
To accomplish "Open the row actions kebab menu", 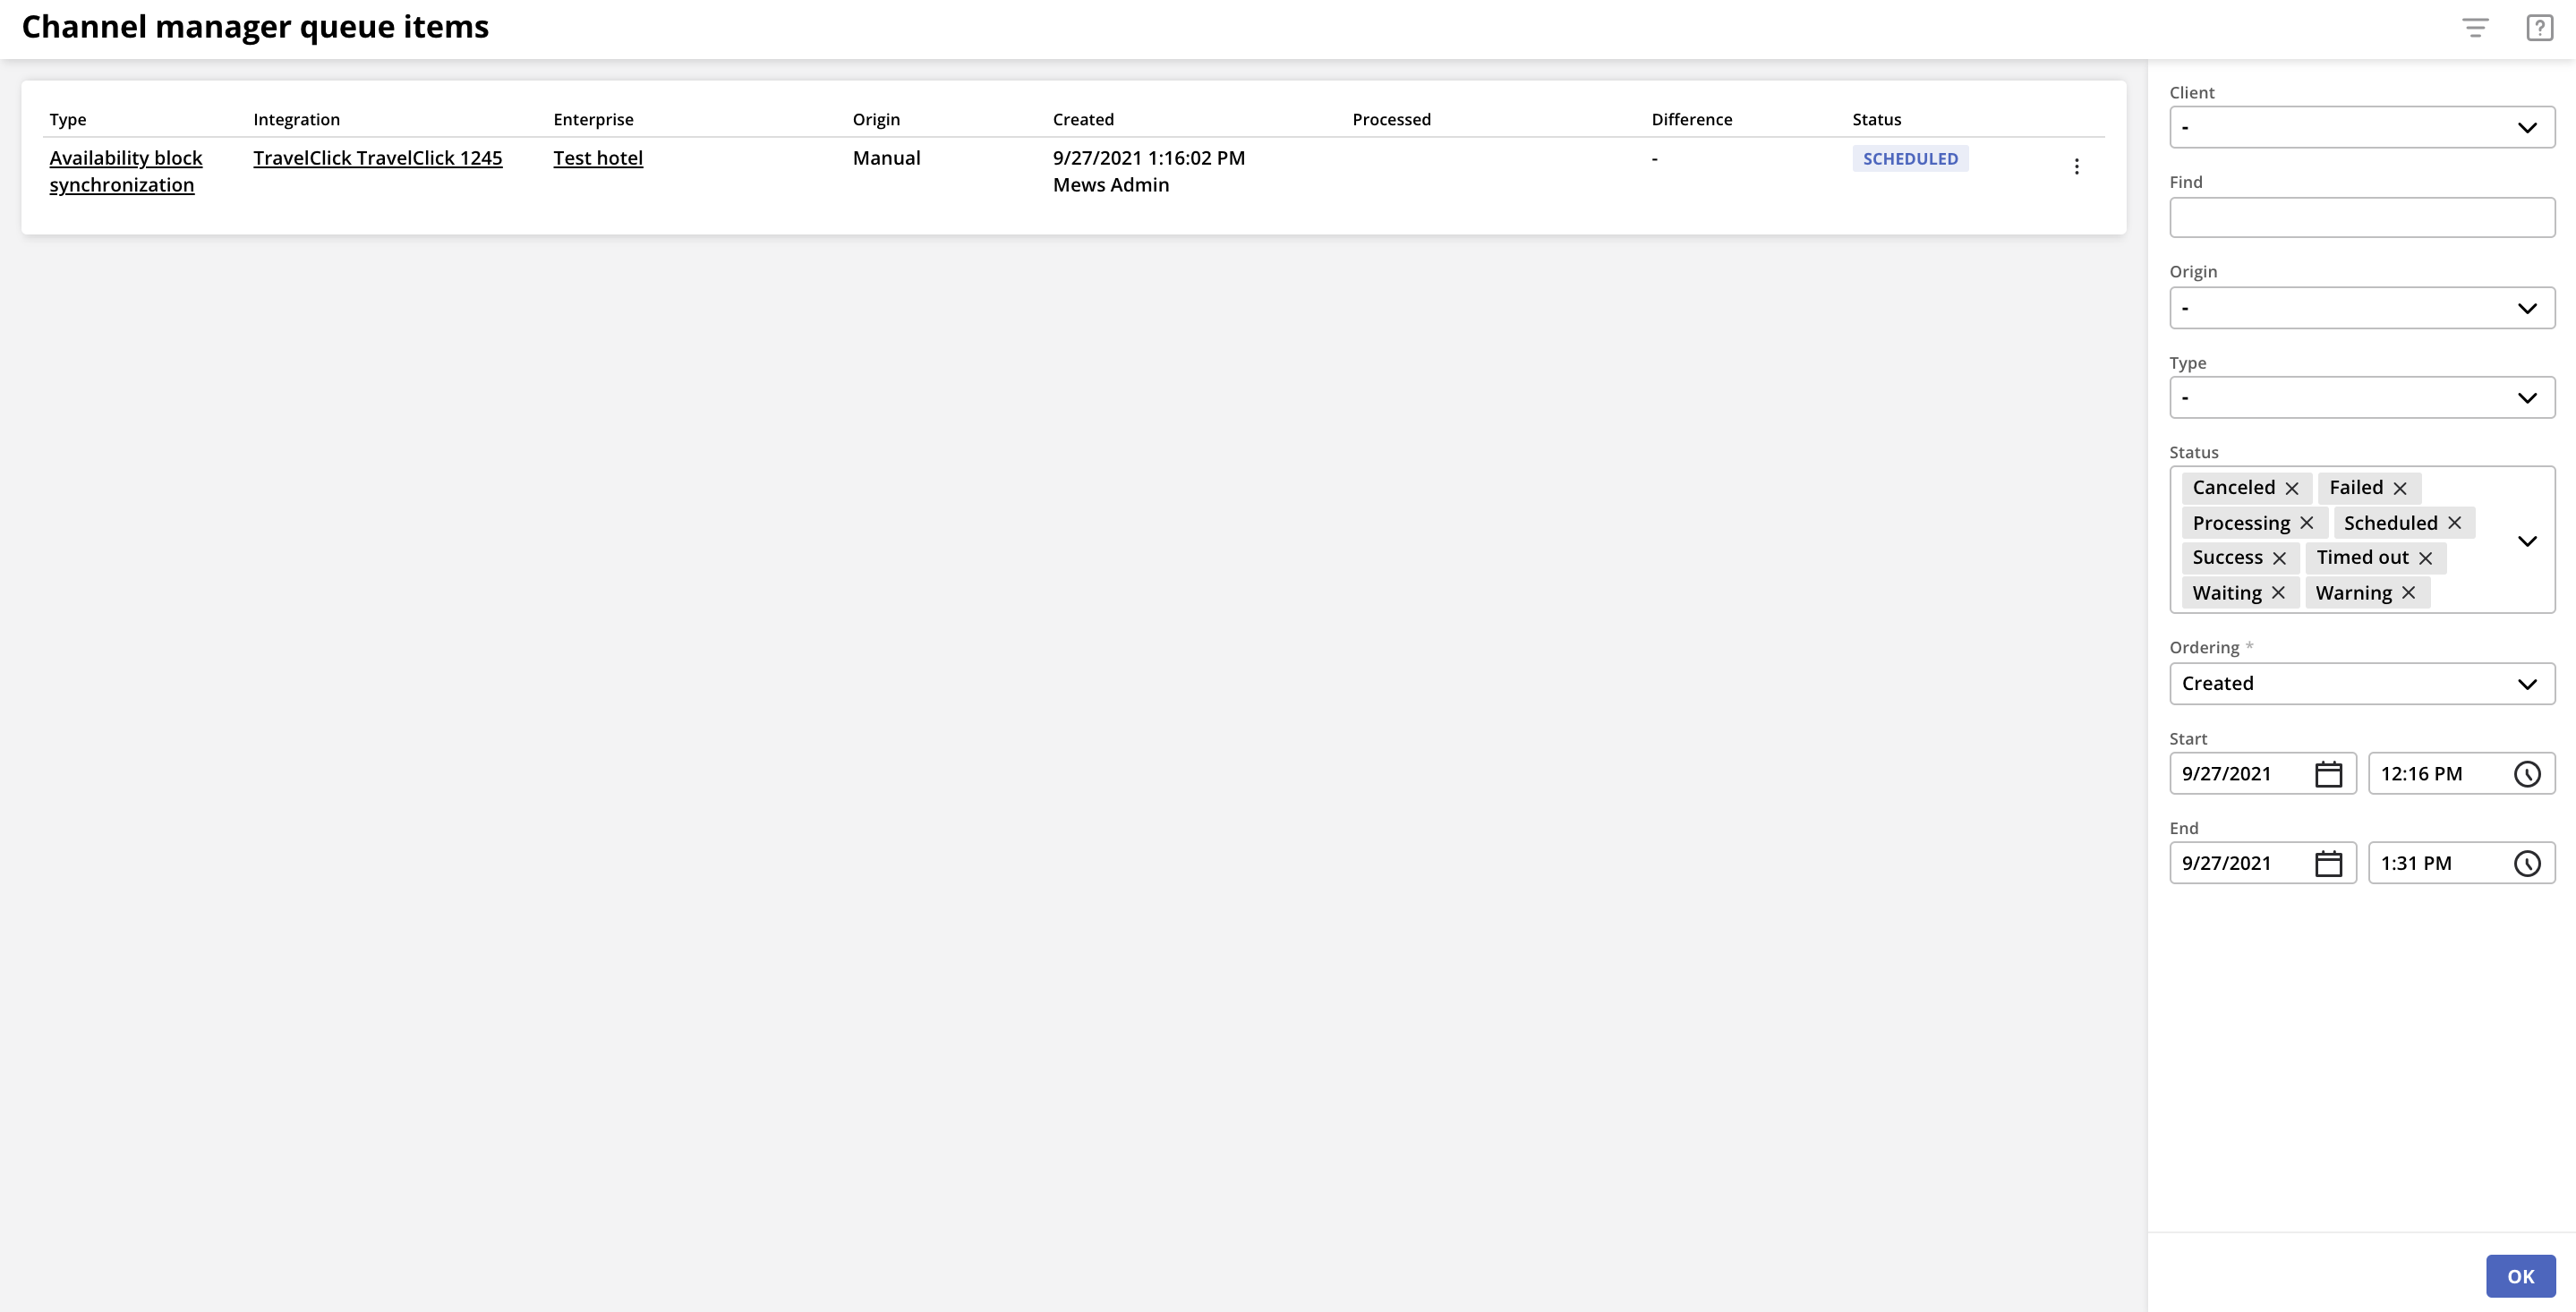I will (x=2077, y=165).
